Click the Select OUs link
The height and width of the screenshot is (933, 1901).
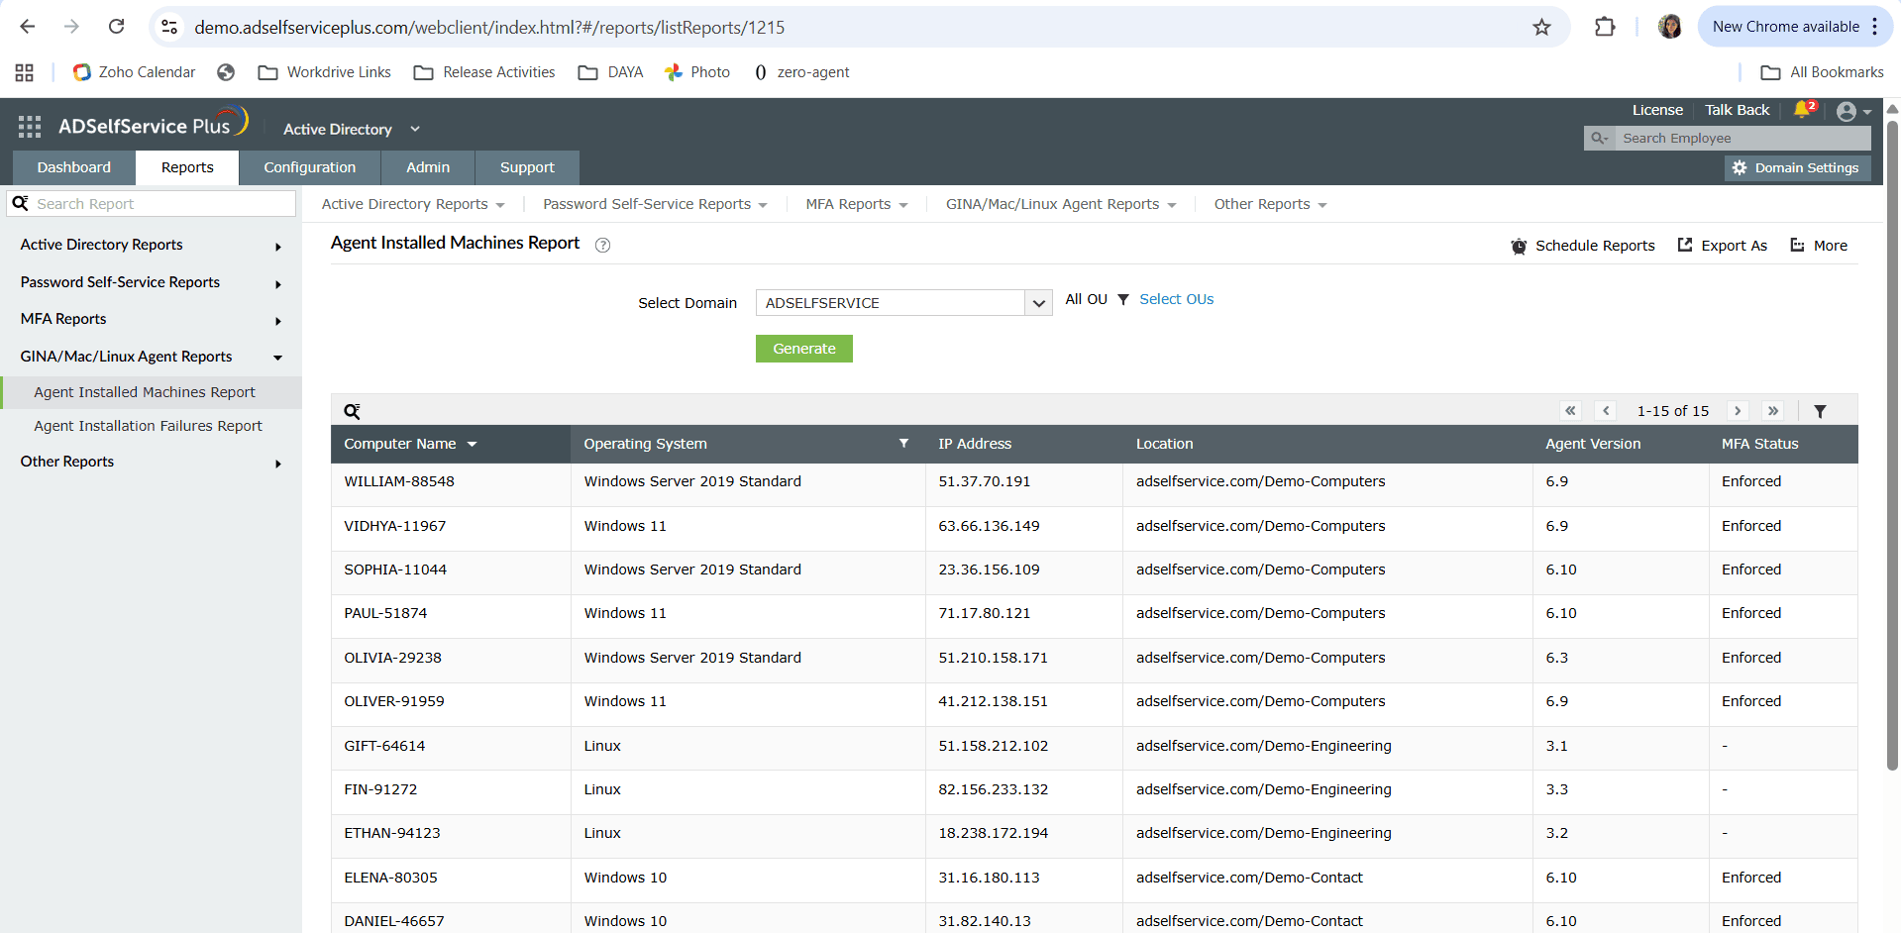pos(1176,299)
